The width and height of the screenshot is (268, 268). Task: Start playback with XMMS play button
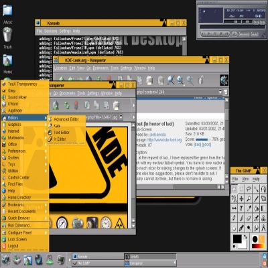tap(209, 34)
